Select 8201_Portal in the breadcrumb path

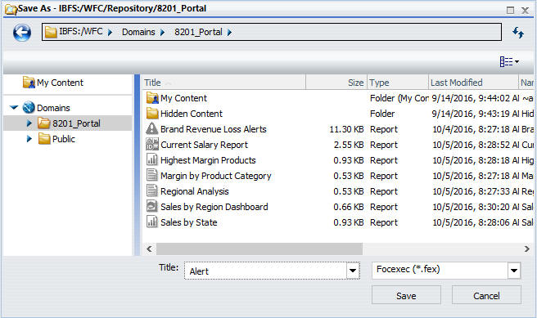tap(198, 32)
